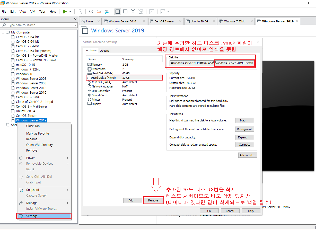Viewport: 316px width, 230px height.
Task: Select the Printer device
Action: click(x=124, y=100)
